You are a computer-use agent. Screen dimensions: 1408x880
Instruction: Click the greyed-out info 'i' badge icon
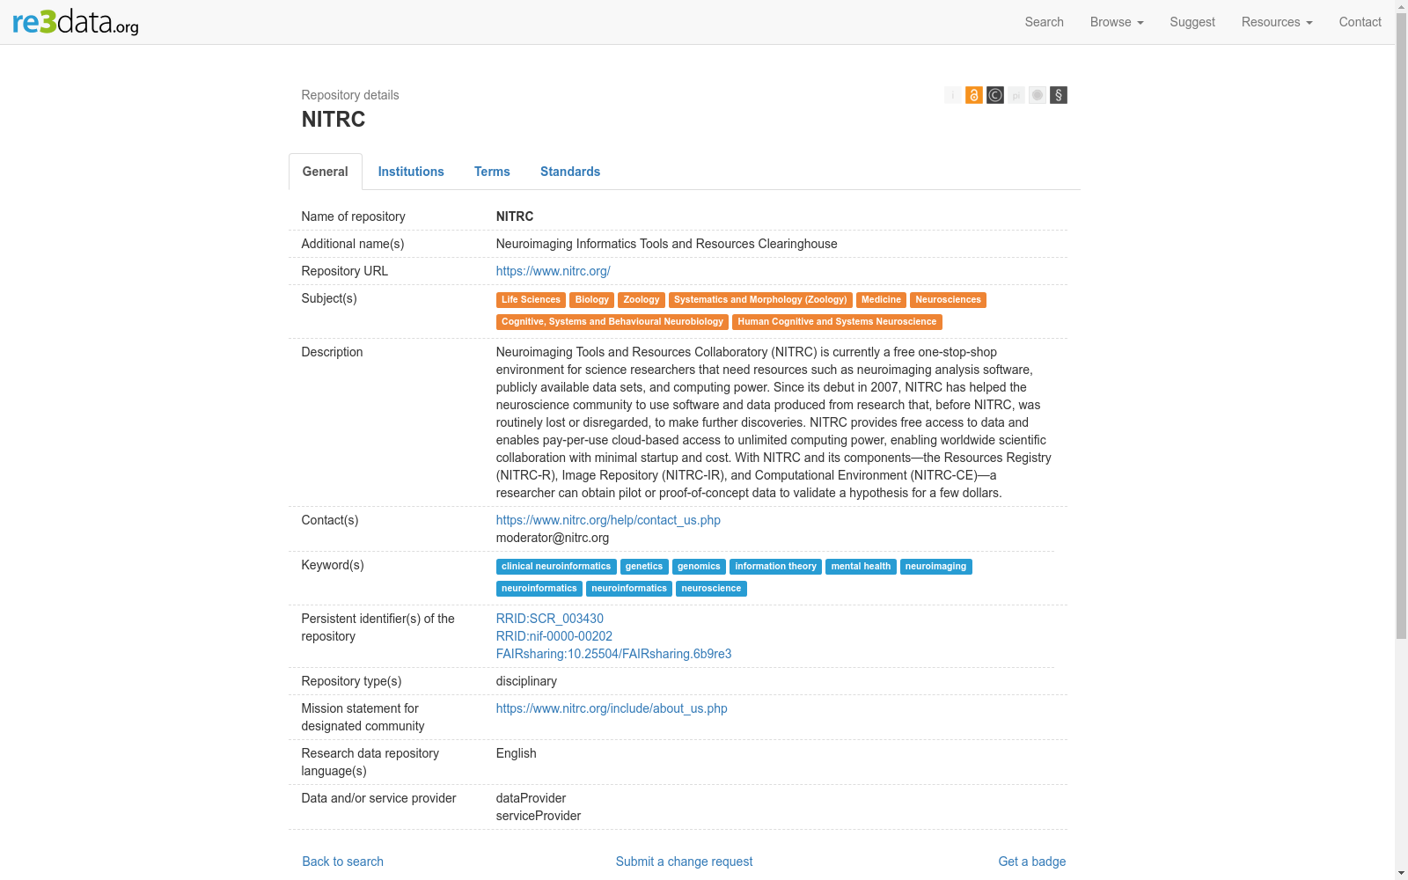point(953,95)
